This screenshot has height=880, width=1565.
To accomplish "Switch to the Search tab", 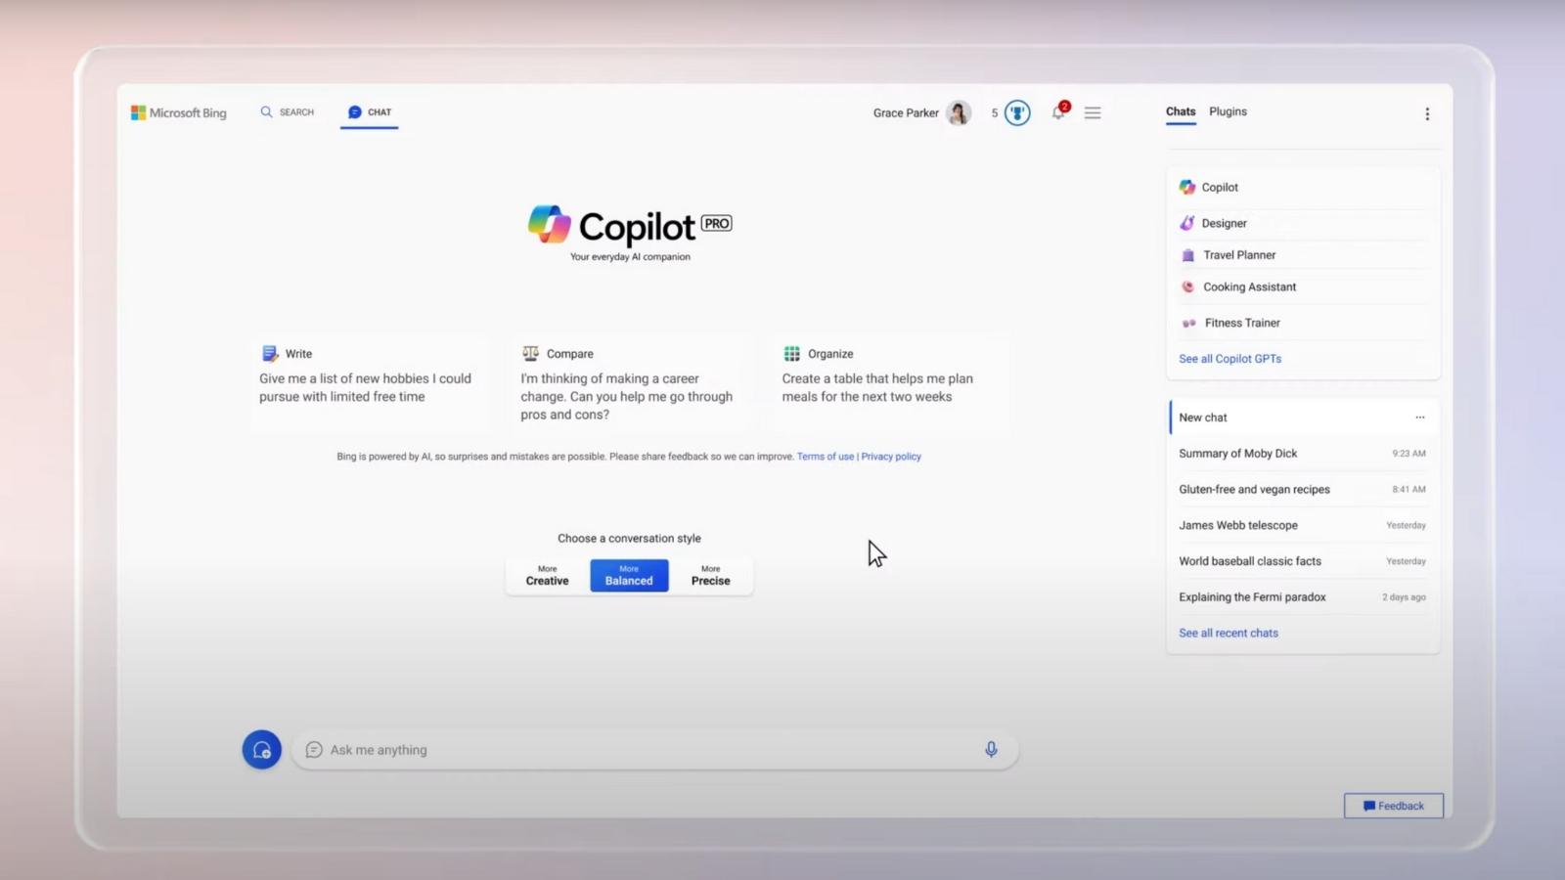I will (x=287, y=111).
